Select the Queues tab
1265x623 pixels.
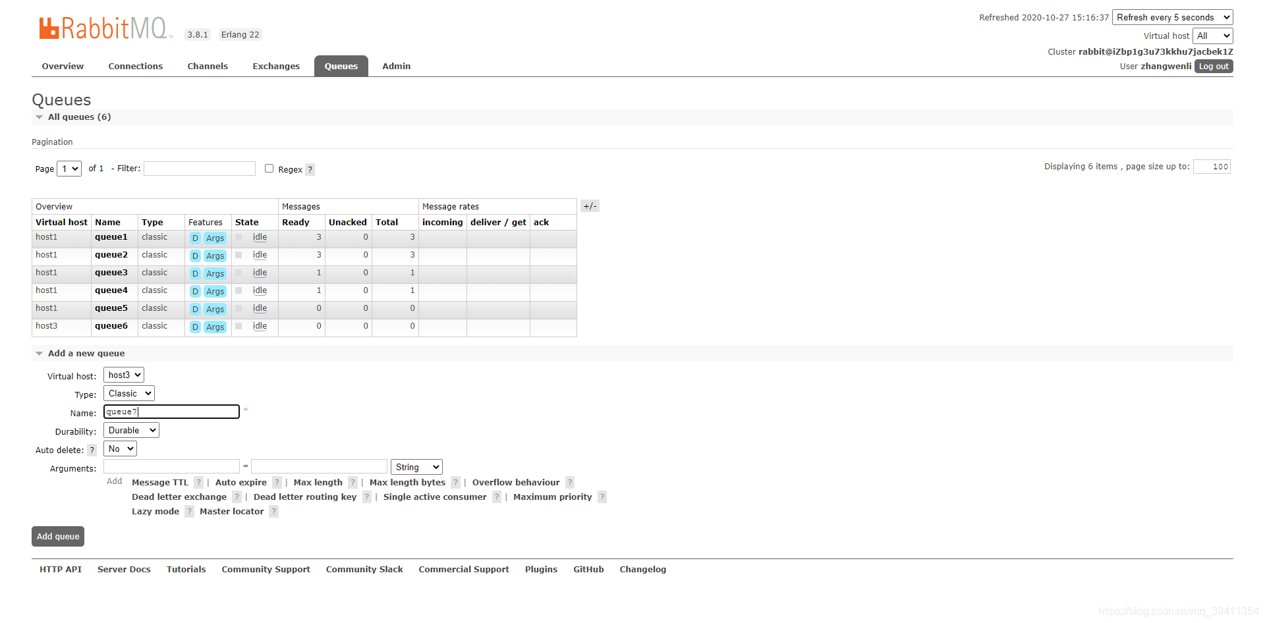tap(341, 66)
